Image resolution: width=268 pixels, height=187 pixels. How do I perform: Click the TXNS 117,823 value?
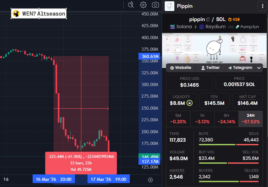pyautogui.click(x=178, y=140)
